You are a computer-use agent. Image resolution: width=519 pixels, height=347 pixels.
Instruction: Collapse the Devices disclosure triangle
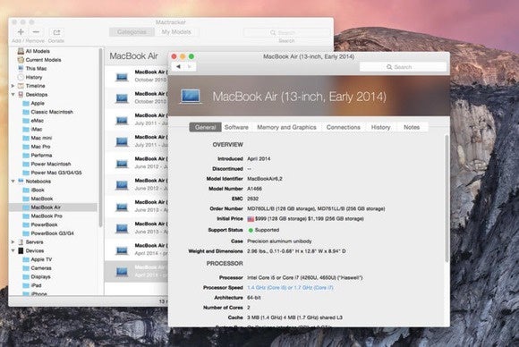pyautogui.click(x=13, y=250)
